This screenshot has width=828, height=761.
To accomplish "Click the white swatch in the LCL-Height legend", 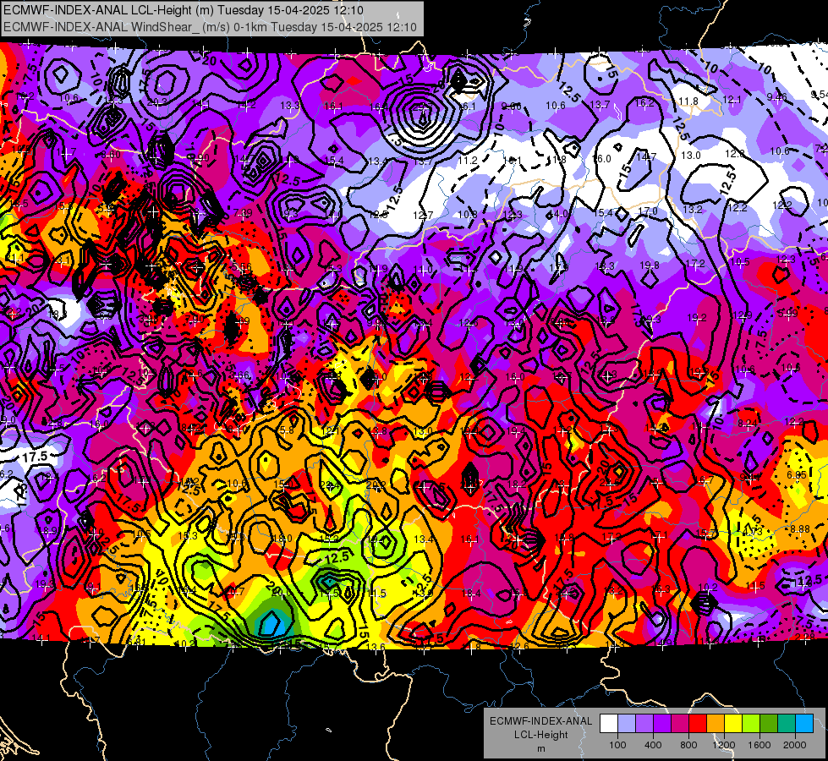I will [608, 724].
